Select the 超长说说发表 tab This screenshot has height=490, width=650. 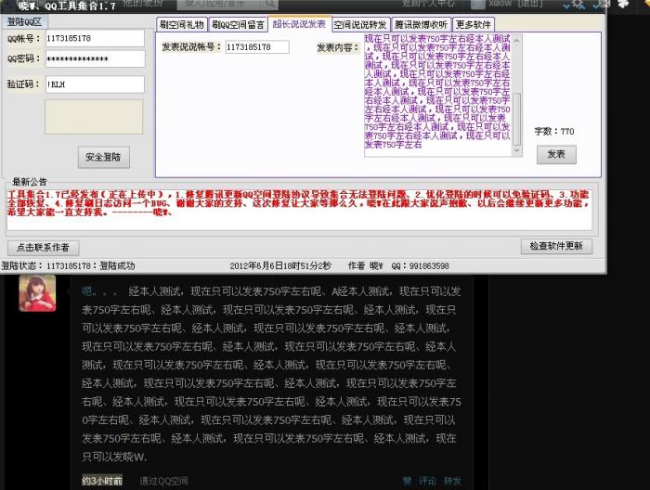[299, 24]
